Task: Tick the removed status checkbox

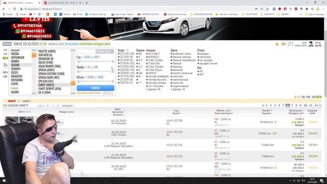Action: [198, 57]
